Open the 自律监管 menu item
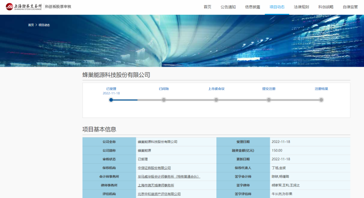Screen dimensions: 364x198 350,7
